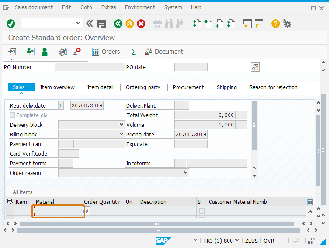Click the Req. deliv.date field

click(87, 105)
